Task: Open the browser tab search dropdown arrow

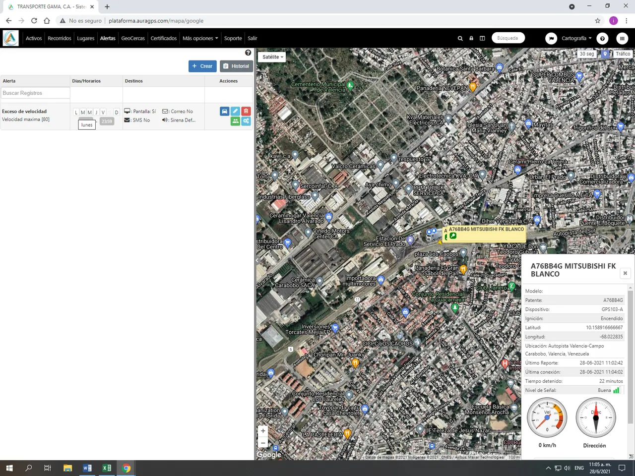Action: 571,6
